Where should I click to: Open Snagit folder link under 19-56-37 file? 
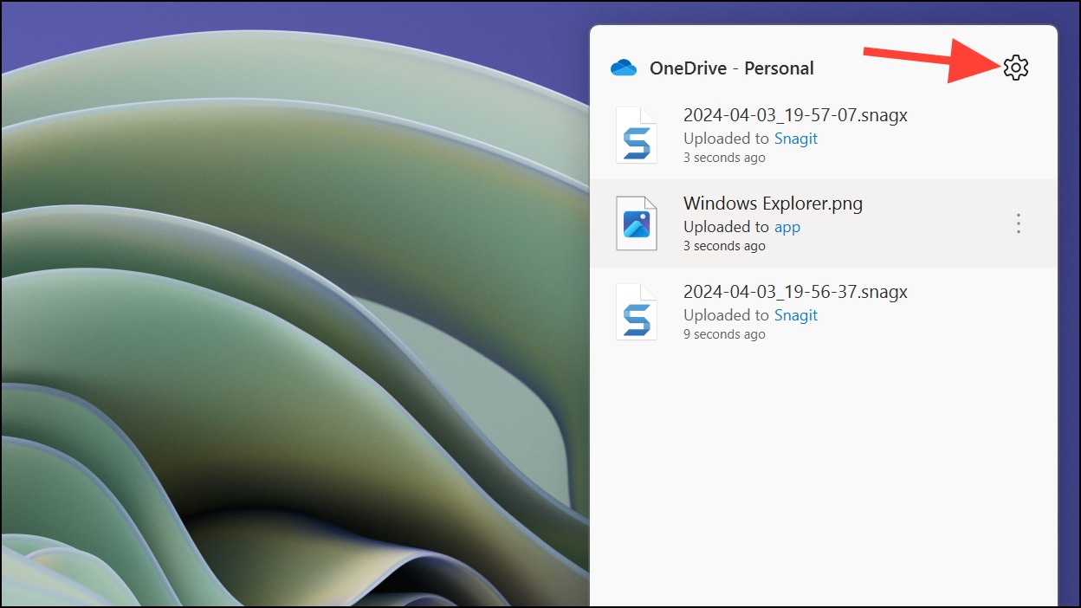795,315
